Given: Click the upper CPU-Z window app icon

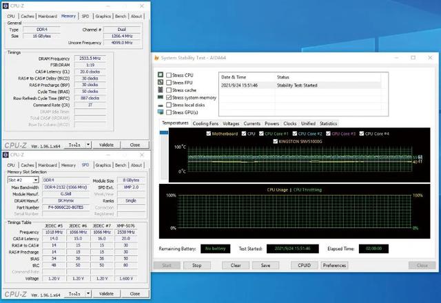Looking at the screenshot, I should (6, 6).
